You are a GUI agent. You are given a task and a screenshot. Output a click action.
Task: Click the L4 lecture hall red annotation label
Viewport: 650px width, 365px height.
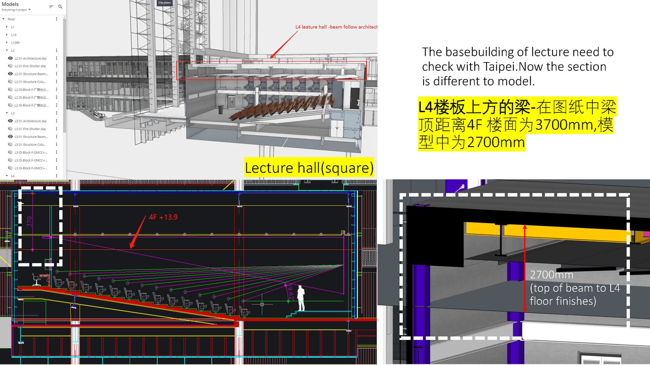click(336, 27)
